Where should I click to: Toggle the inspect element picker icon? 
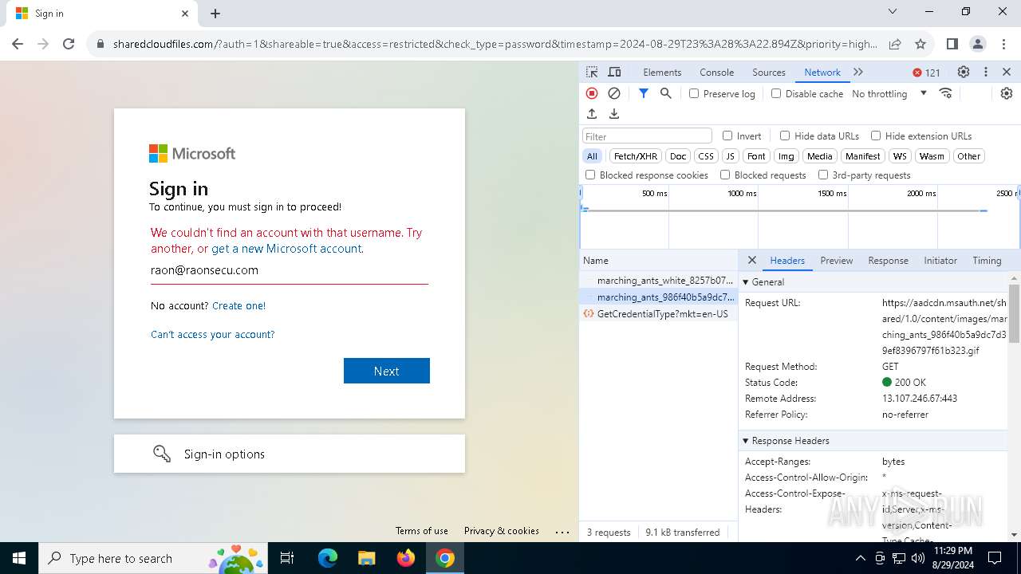(592, 72)
